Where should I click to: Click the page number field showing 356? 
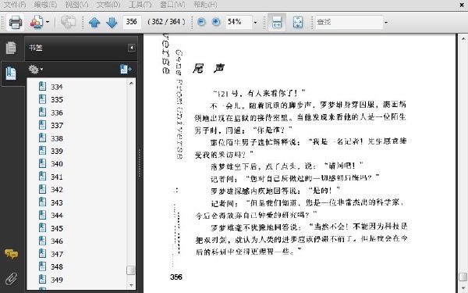(x=132, y=22)
